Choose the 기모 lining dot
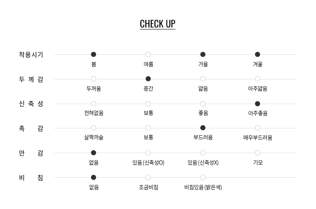The image size is (316, 209). [258, 153]
